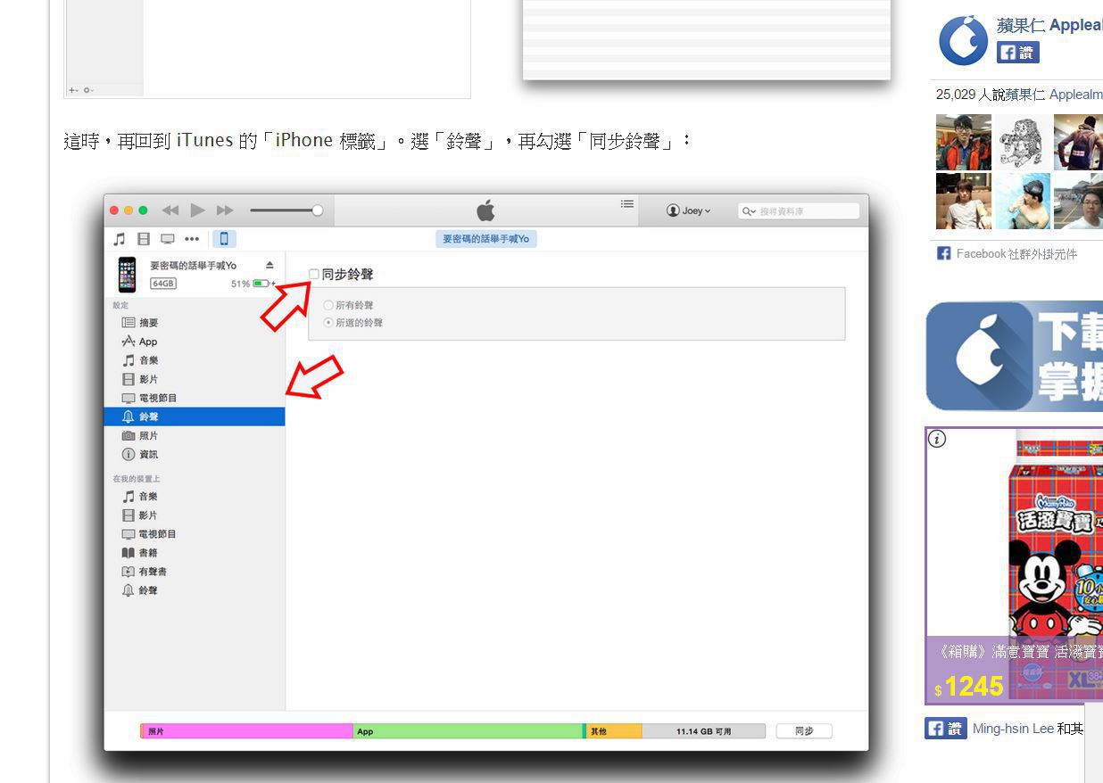Adjust the iTunes volume slider
This screenshot has height=783, width=1103.
click(286, 210)
